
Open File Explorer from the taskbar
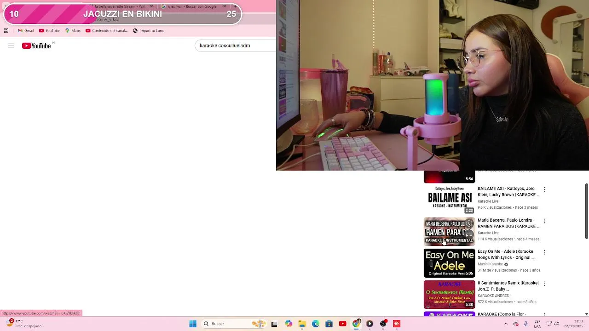coord(302,324)
